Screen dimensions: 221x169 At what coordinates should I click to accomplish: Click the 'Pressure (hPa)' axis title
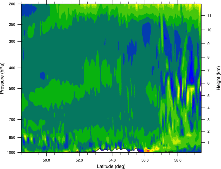(2, 78)
